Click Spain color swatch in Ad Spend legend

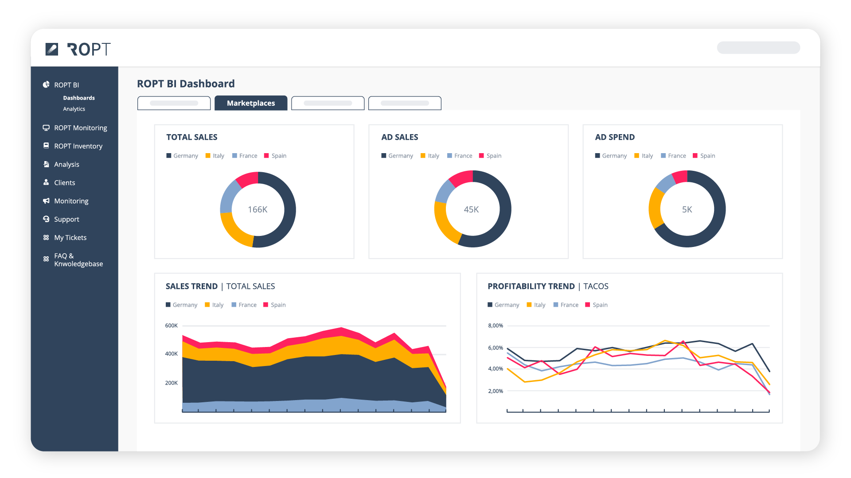695,156
